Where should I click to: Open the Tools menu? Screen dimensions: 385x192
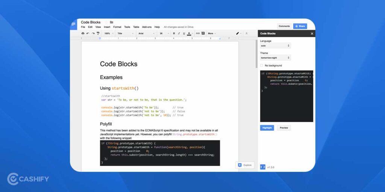click(x=127, y=27)
